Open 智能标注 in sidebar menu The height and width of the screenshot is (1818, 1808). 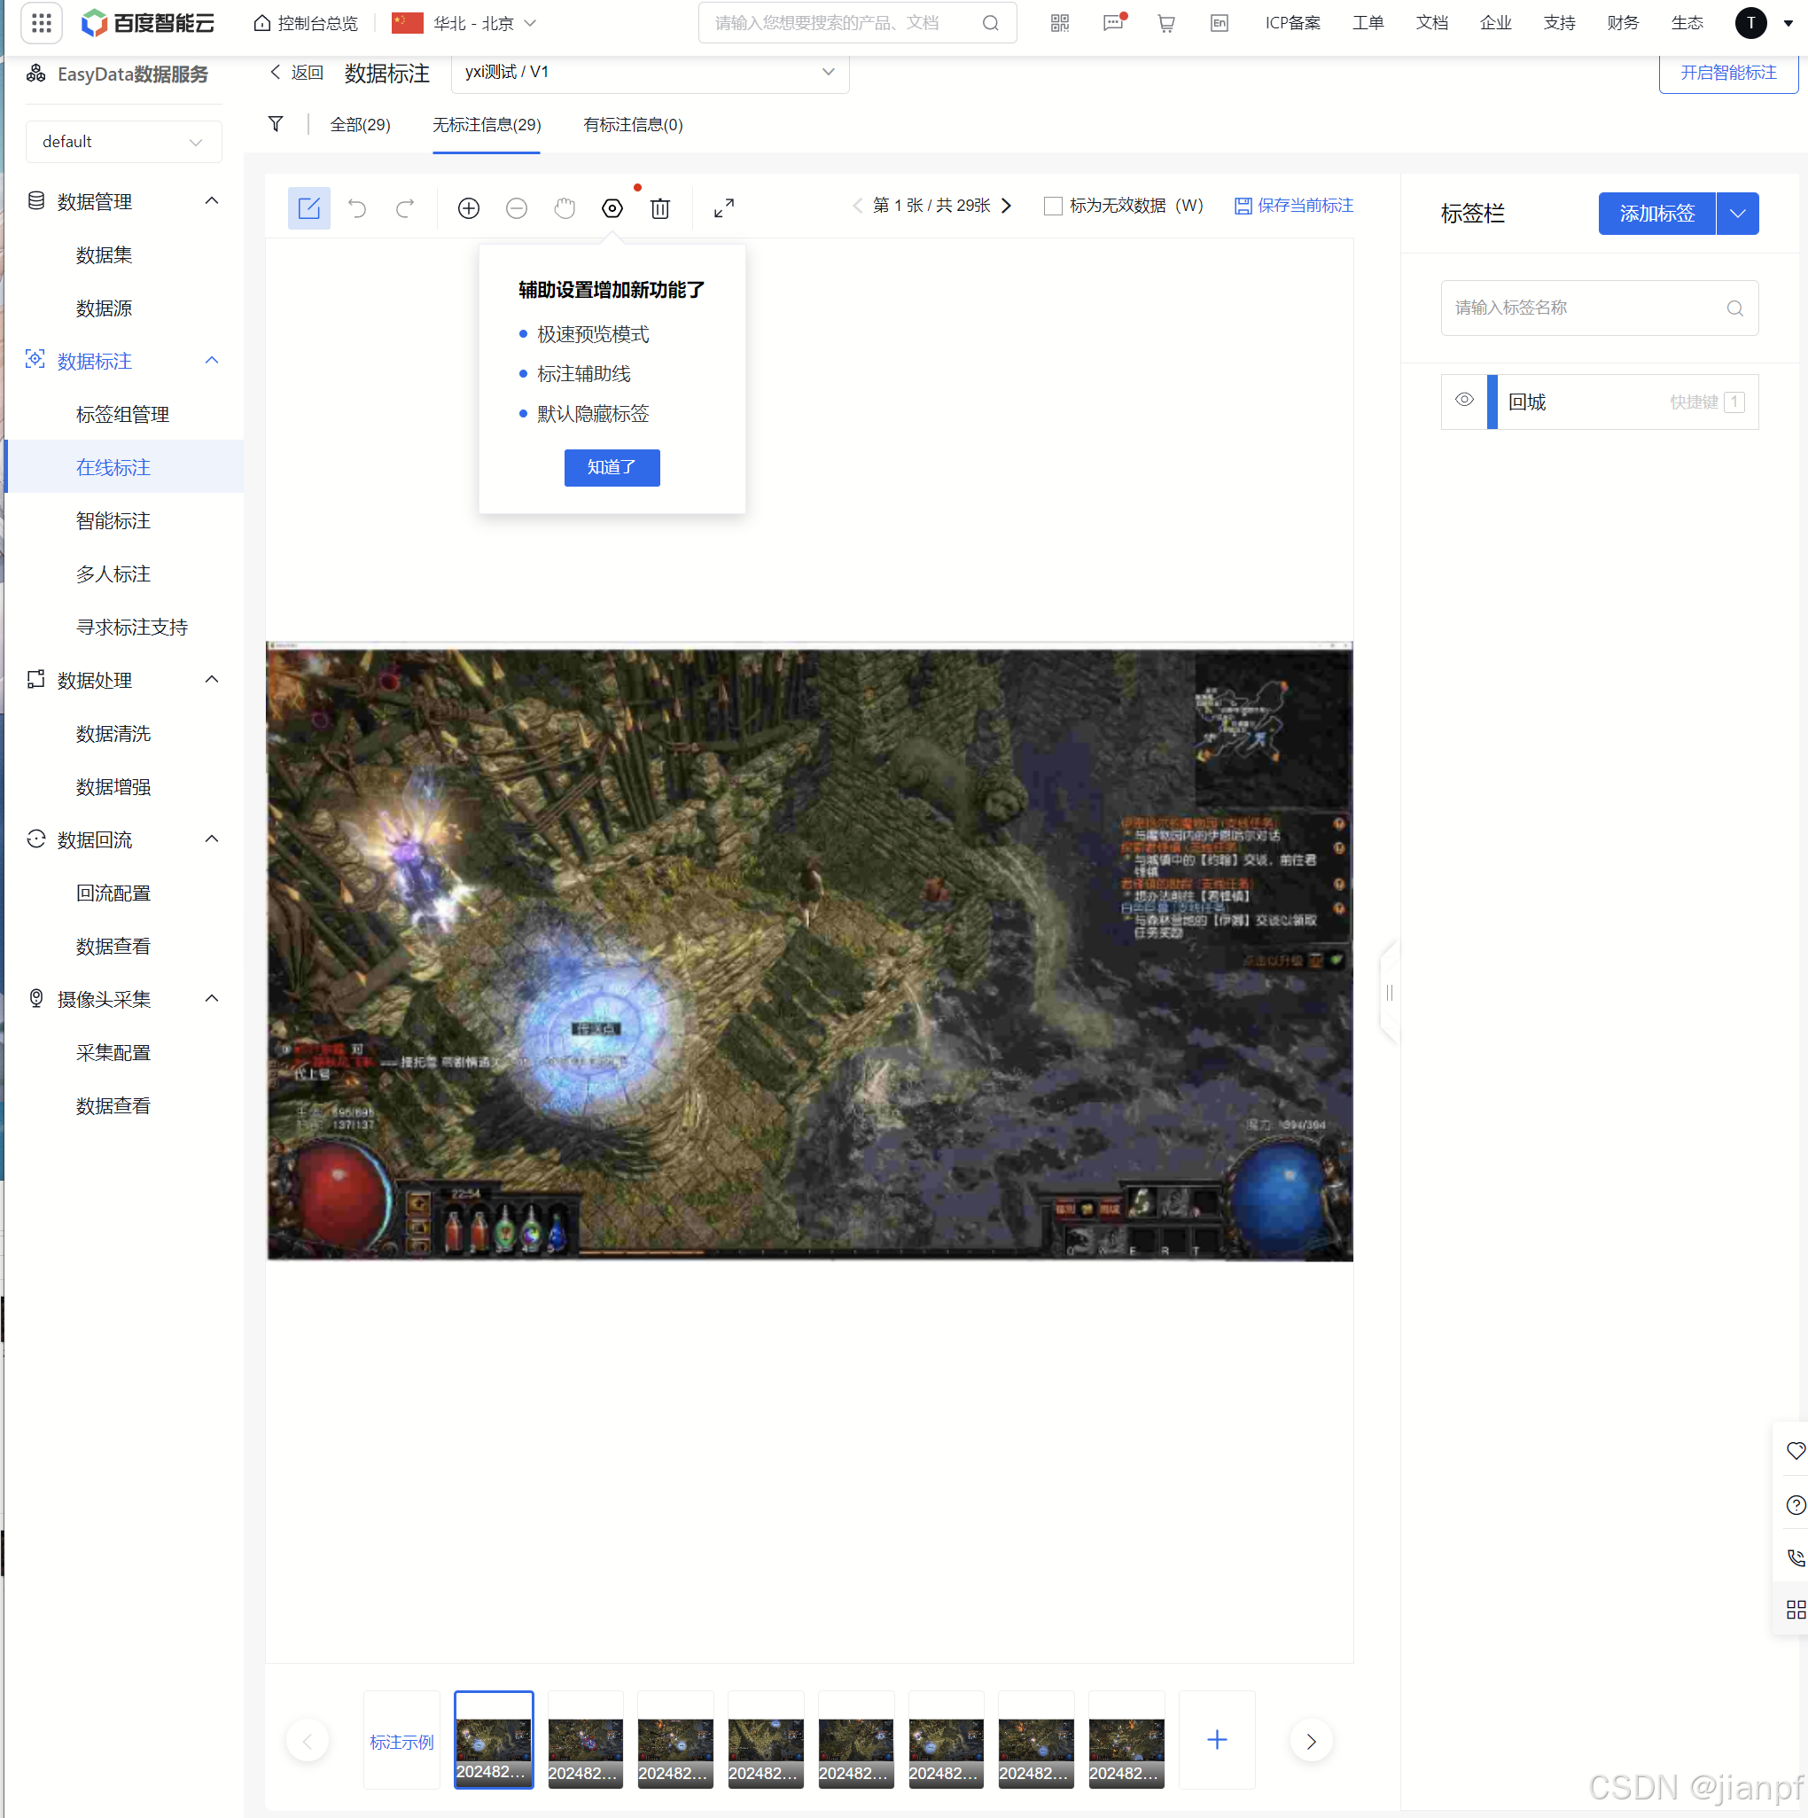113,520
